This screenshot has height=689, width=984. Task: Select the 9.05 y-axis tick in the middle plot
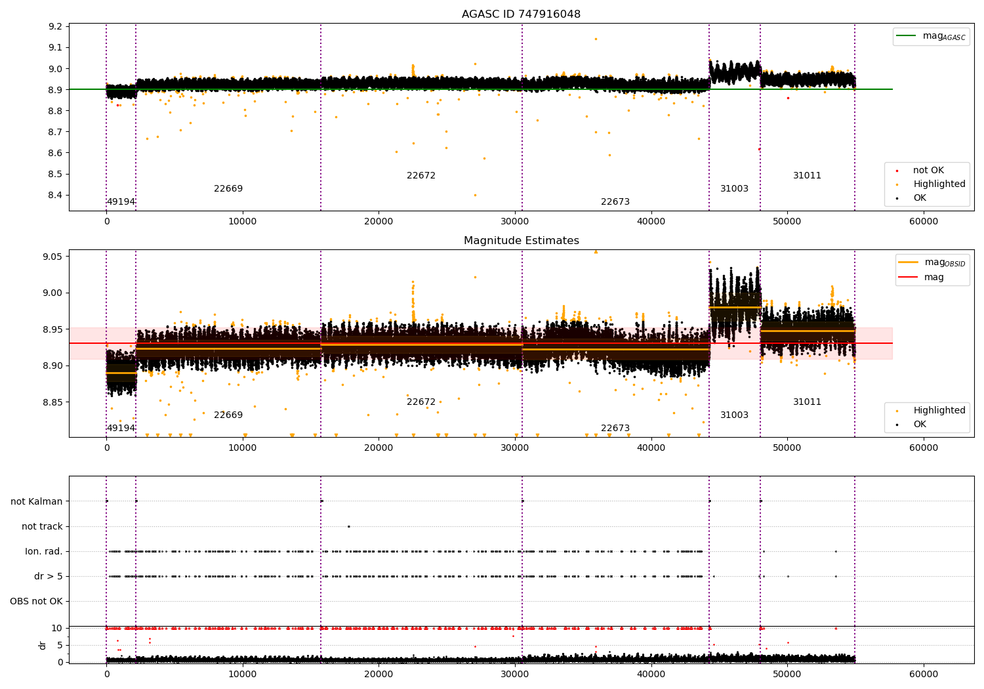coord(53,257)
